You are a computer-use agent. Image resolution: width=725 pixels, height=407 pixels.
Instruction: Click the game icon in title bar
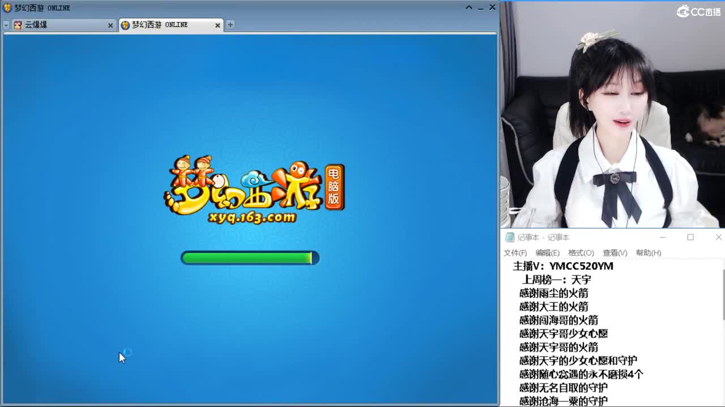[x=7, y=8]
